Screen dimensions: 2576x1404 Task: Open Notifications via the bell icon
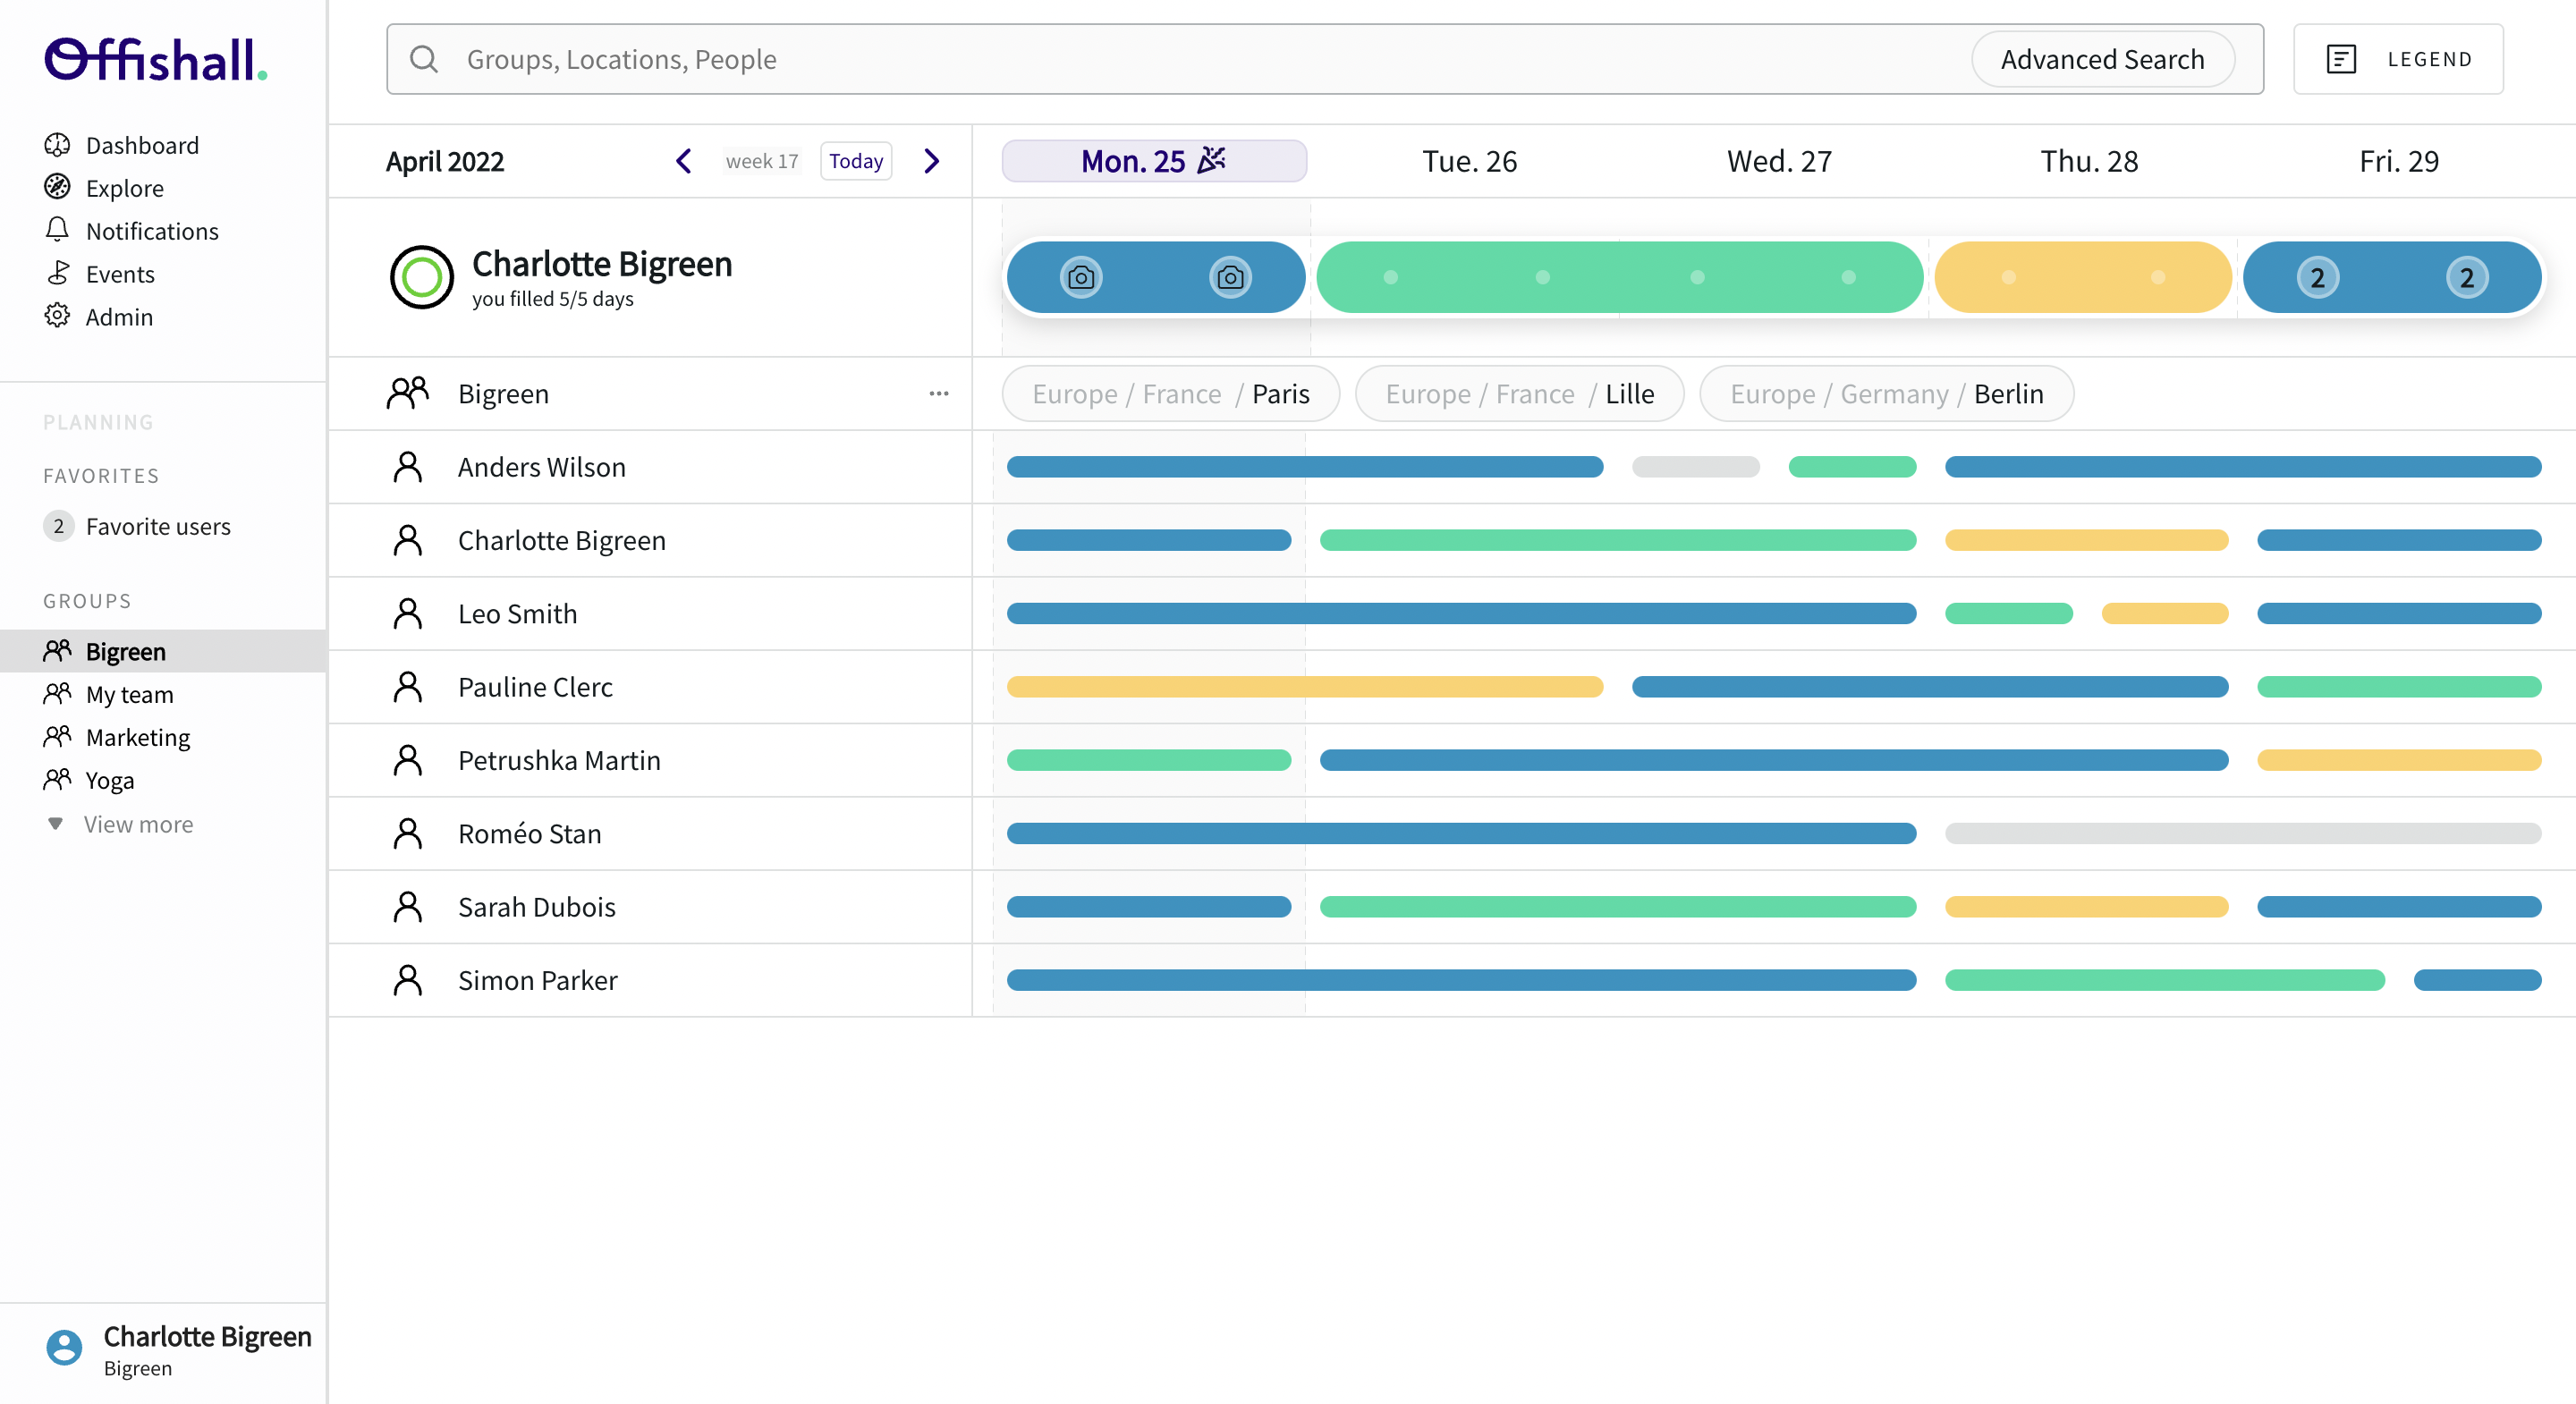(x=59, y=231)
